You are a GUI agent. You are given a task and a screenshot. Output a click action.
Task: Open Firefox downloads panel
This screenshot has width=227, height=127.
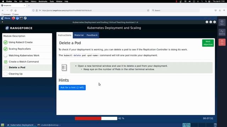[220, 10]
